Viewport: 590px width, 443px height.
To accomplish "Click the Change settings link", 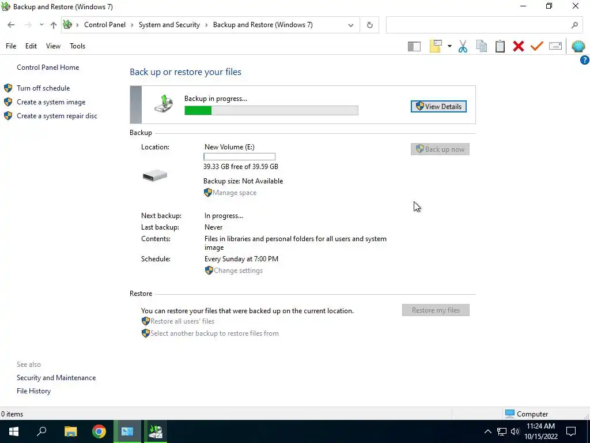I will (x=238, y=271).
